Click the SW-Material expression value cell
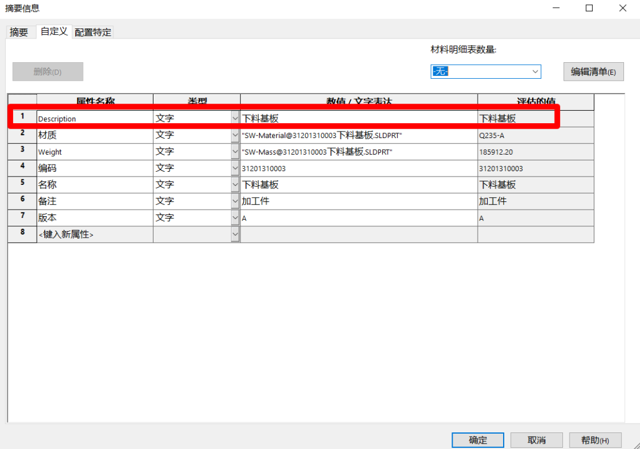640x449 pixels. [x=359, y=135]
